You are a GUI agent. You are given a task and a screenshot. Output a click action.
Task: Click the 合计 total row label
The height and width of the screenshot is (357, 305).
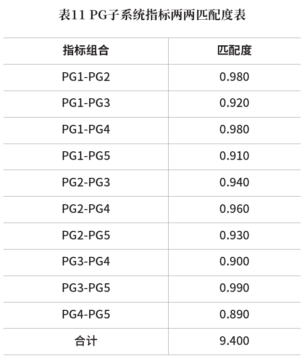tap(86, 341)
